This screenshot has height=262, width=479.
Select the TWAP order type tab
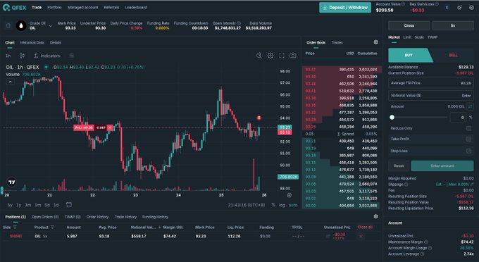[x=433, y=37]
